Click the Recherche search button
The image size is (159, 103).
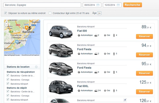(132, 5)
